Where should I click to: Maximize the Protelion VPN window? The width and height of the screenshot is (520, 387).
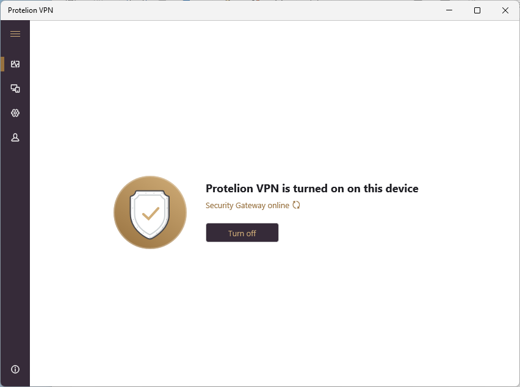[x=477, y=10]
